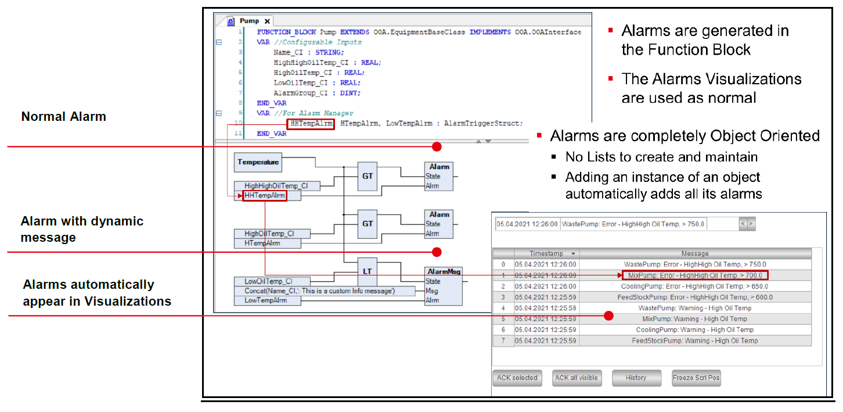
Task: Open the Timestamp column sort dropdown arrow
Action: point(574,253)
